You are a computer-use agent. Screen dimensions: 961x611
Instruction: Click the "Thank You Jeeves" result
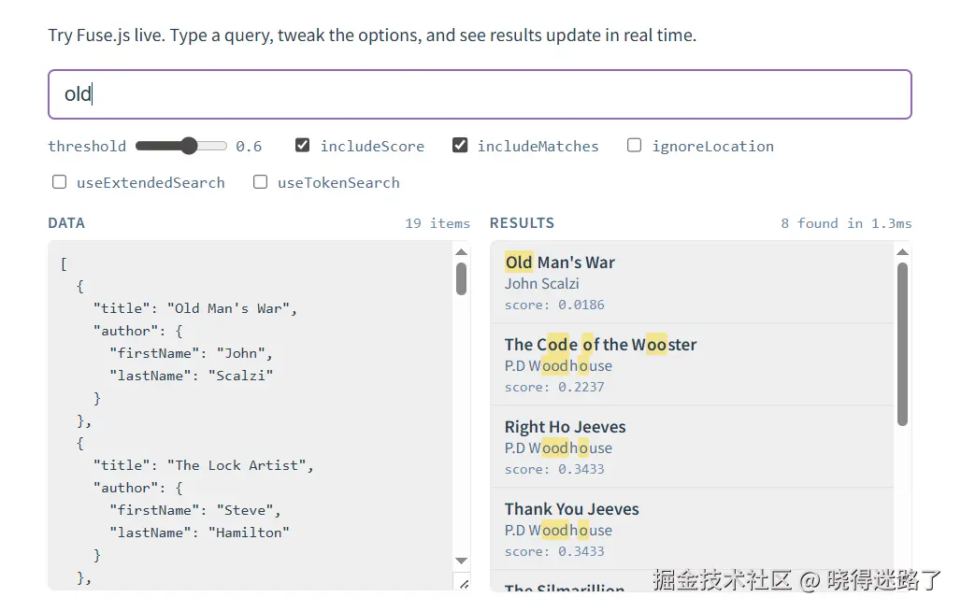coord(692,529)
